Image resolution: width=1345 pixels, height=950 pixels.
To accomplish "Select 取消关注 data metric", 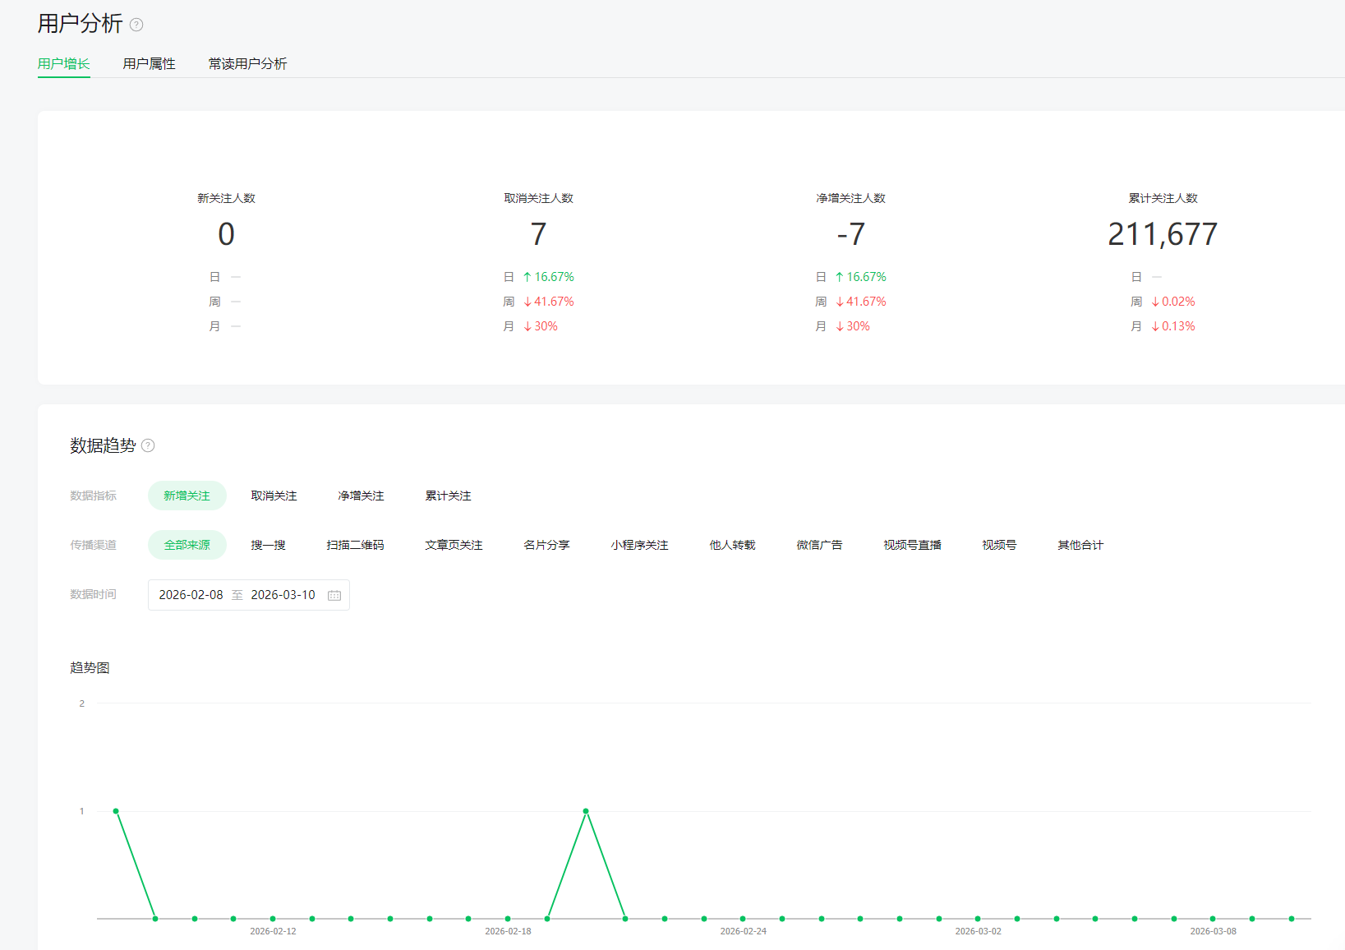I will click(274, 496).
